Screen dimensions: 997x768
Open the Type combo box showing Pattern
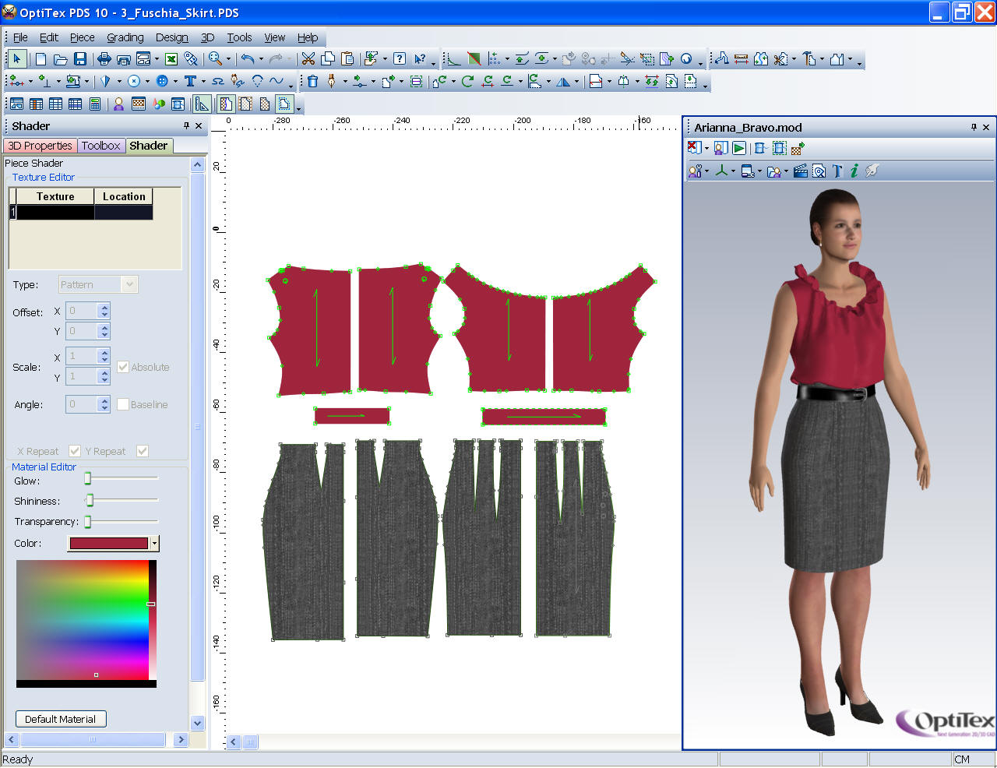click(x=97, y=284)
